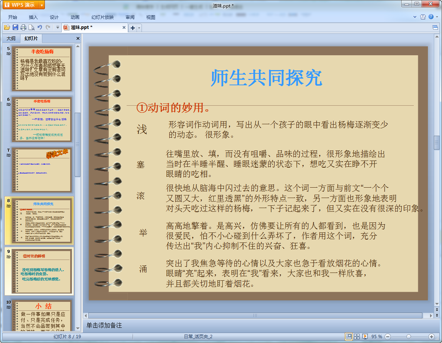This screenshot has width=442, height=343.
Task: Select slide 6 thumbnail
Action: (42, 119)
